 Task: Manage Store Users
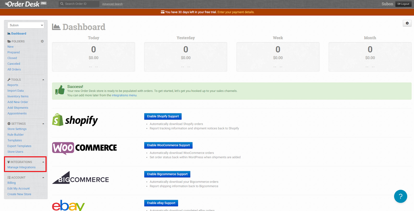15,152
